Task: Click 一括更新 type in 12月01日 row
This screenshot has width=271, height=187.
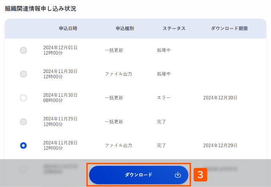Action: (114, 50)
